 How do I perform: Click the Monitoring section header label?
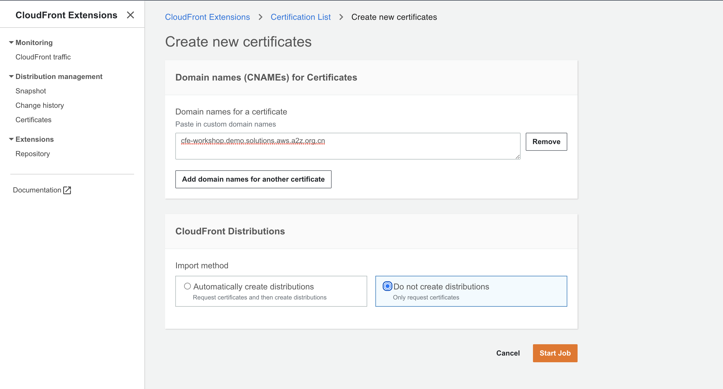[x=34, y=42]
